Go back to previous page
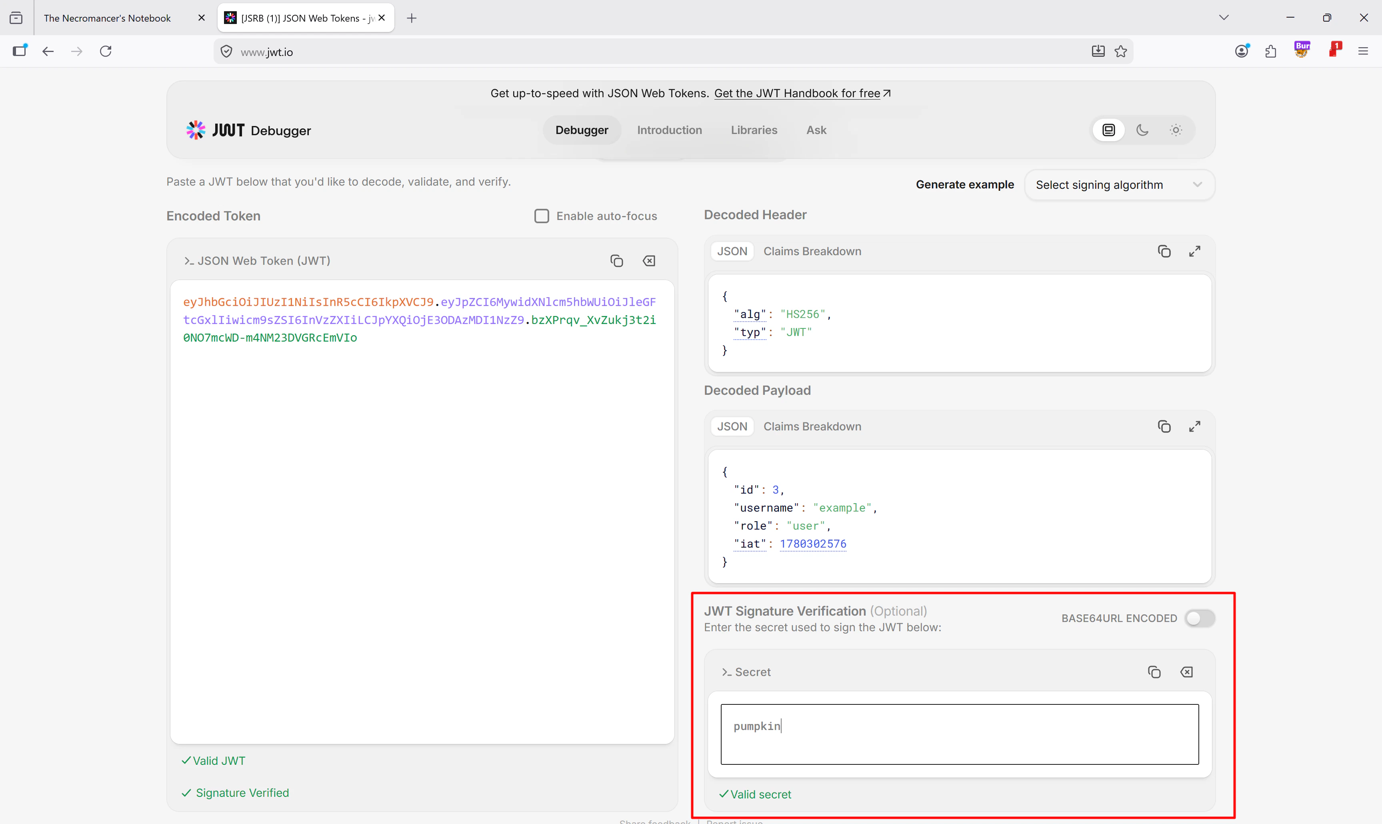Screen dimensions: 1382x824 click(48, 51)
